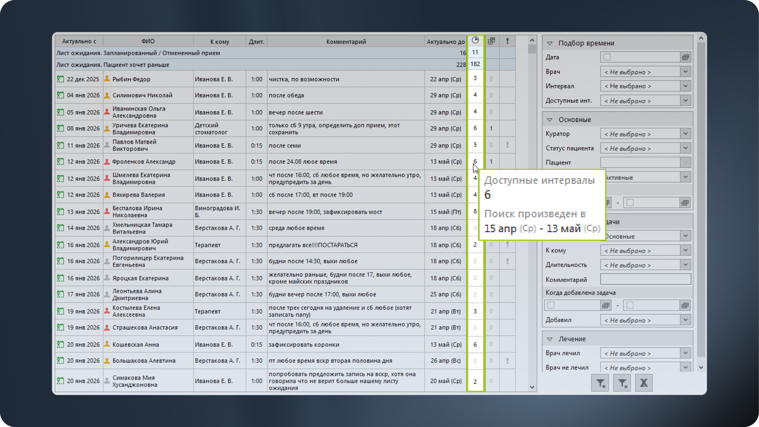The image size is (759, 427).
Task: Click the red patient icon beside Фроленков Александр
Action: point(107,162)
